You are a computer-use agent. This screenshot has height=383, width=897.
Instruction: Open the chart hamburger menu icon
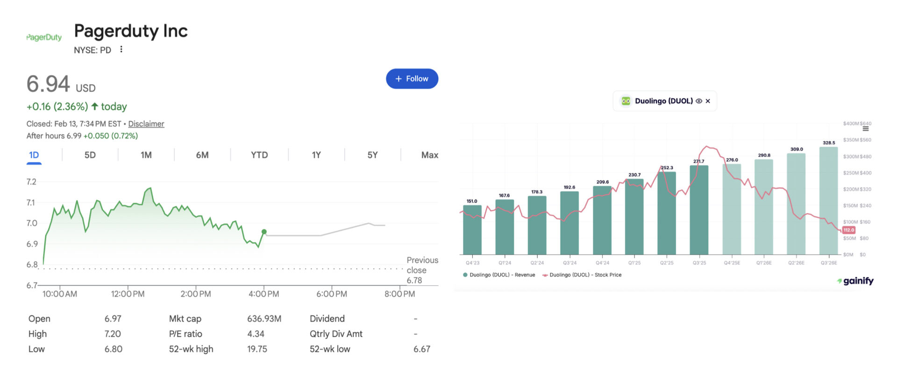866,128
